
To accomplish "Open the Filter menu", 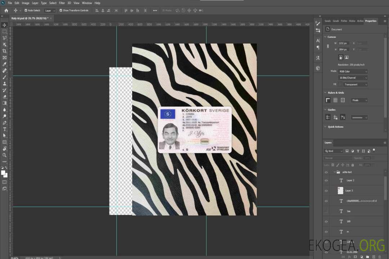I will (x=62, y=3).
